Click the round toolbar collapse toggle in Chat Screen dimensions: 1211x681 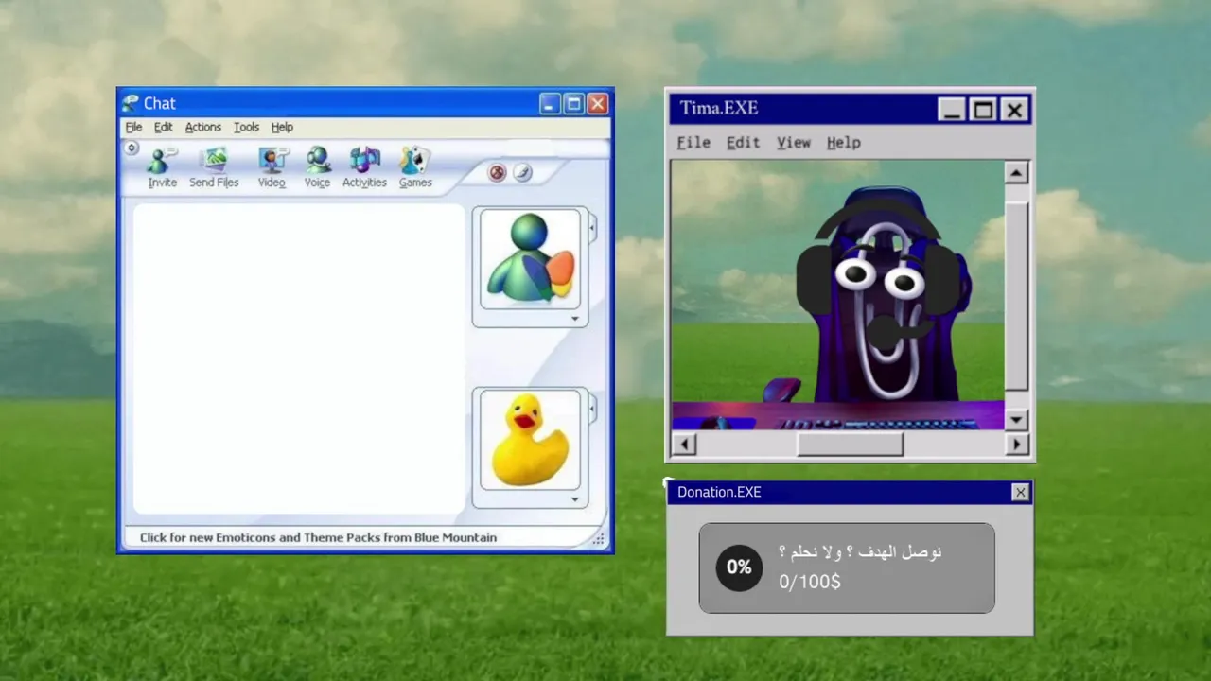coord(132,148)
